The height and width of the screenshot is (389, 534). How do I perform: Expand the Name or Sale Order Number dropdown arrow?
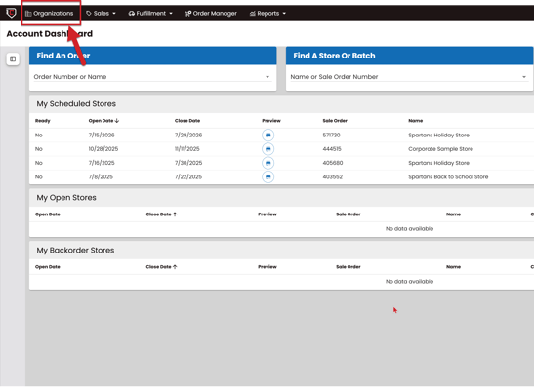pyautogui.click(x=524, y=77)
